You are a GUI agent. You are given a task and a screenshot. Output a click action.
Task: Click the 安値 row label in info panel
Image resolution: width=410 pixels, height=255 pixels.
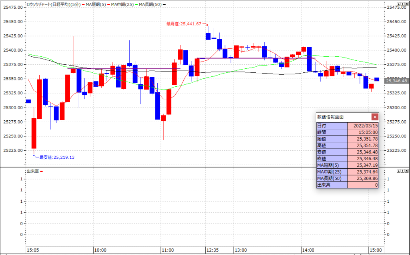(332, 152)
